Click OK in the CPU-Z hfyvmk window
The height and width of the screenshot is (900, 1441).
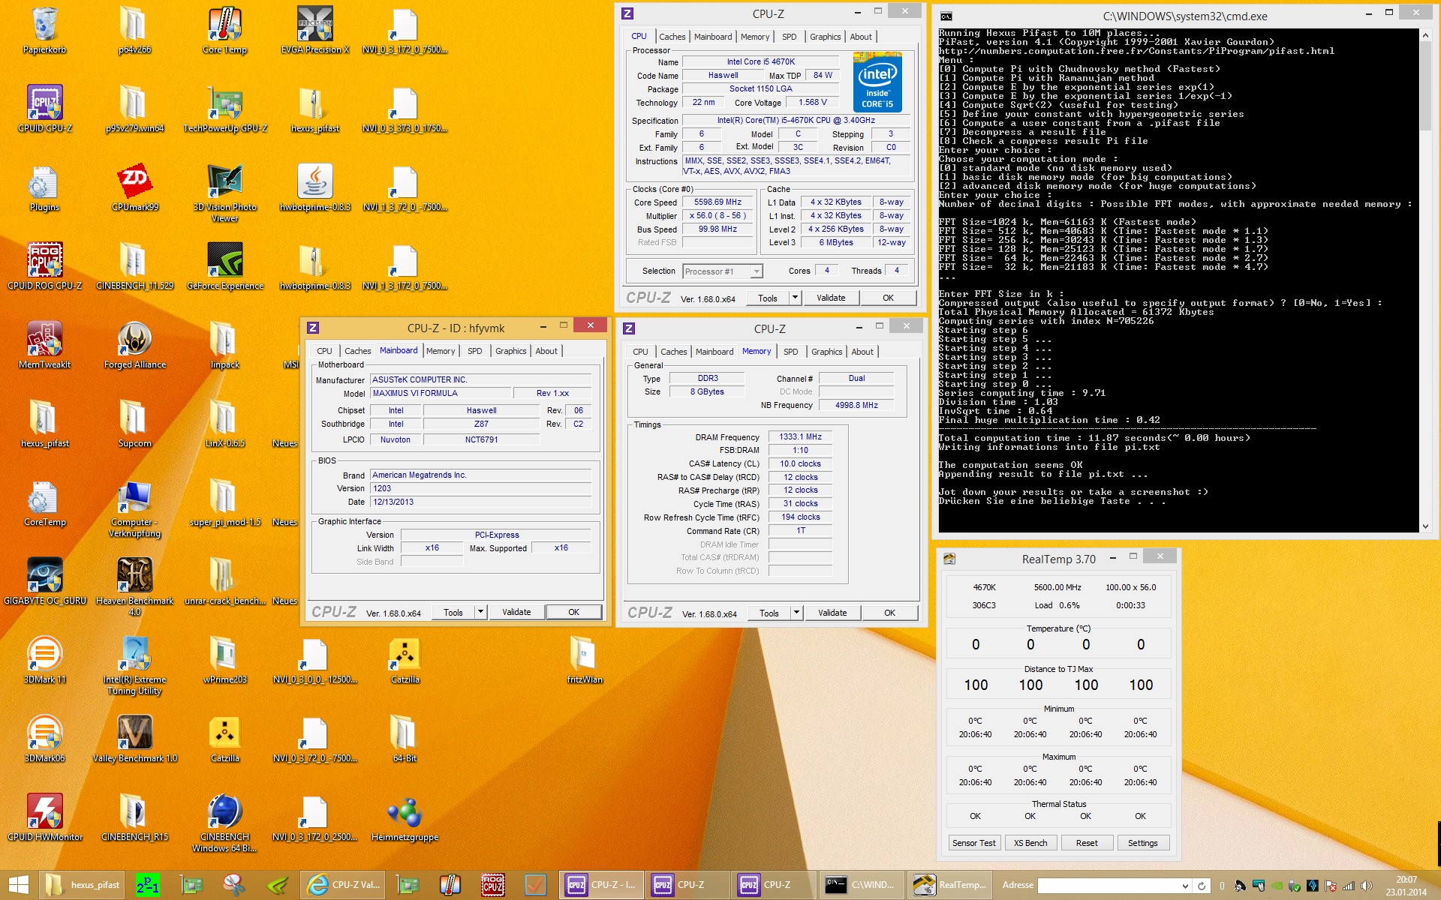click(573, 612)
